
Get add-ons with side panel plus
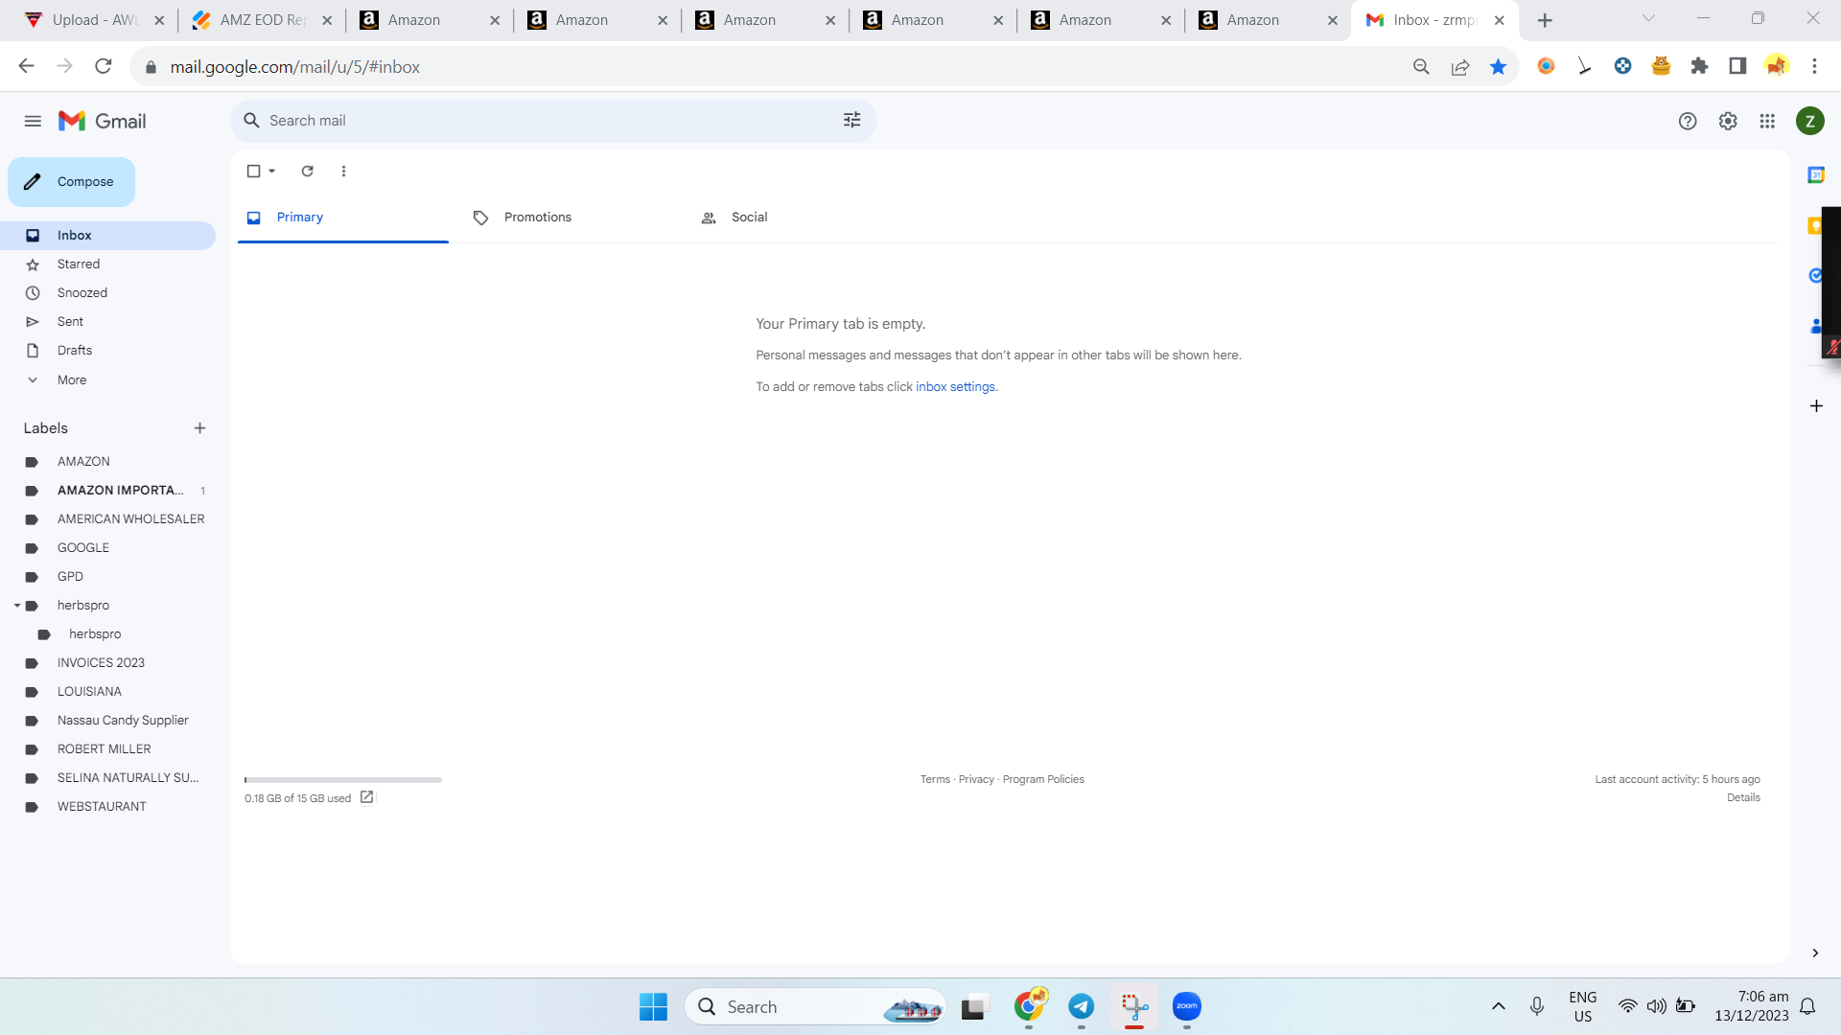(1816, 406)
